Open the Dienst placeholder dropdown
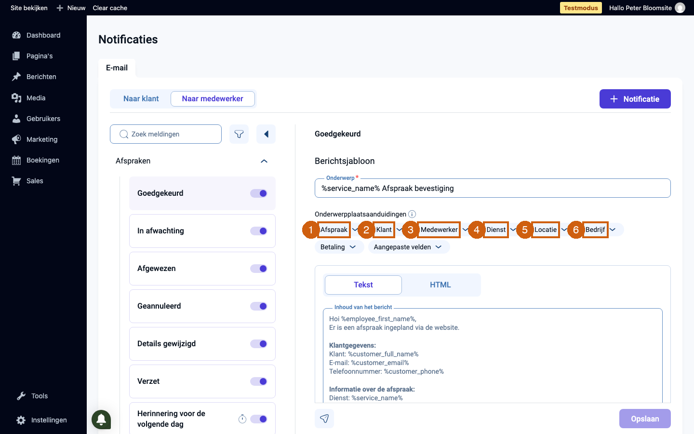The image size is (694, 434). [x=501, y=230]
